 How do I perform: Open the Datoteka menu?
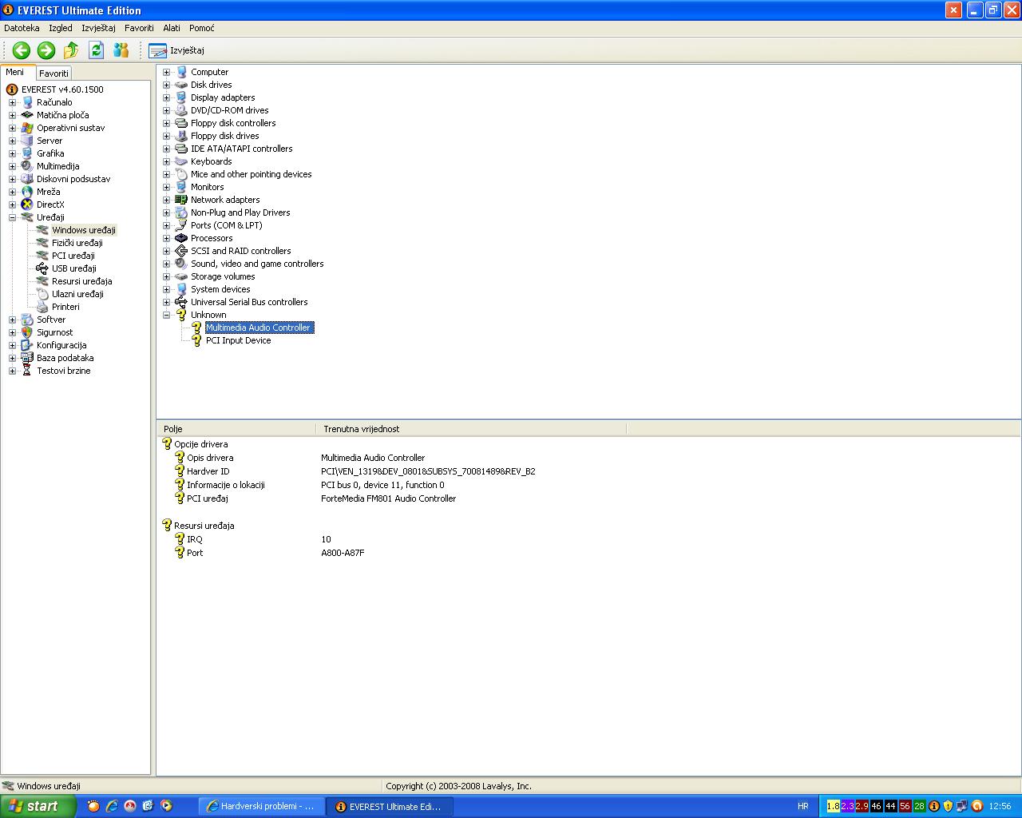[x=22, y=28]
